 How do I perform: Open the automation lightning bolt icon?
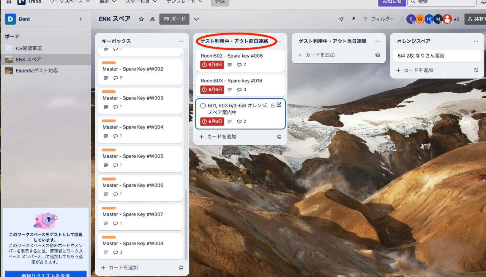click(x=353, y=19)
